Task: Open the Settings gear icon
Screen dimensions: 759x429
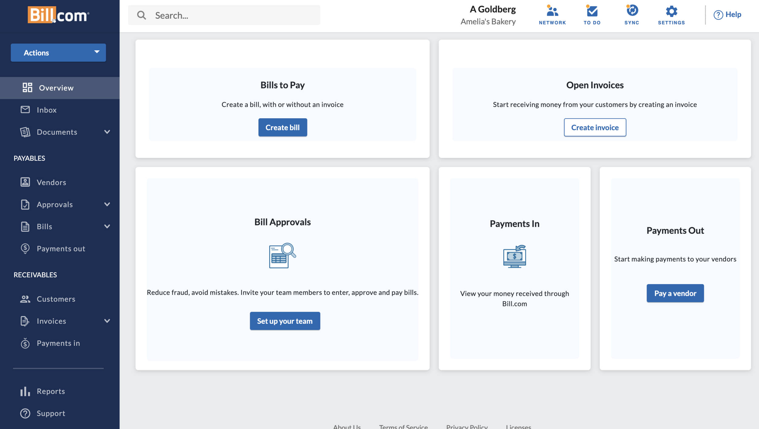Action: pyautogui.click(x=671, y=11)
